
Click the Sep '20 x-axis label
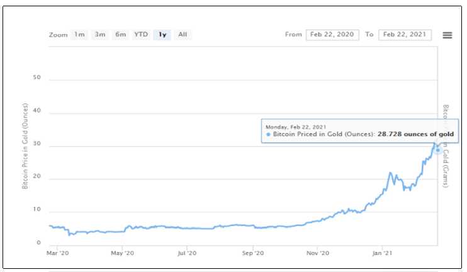click(253, 253)
